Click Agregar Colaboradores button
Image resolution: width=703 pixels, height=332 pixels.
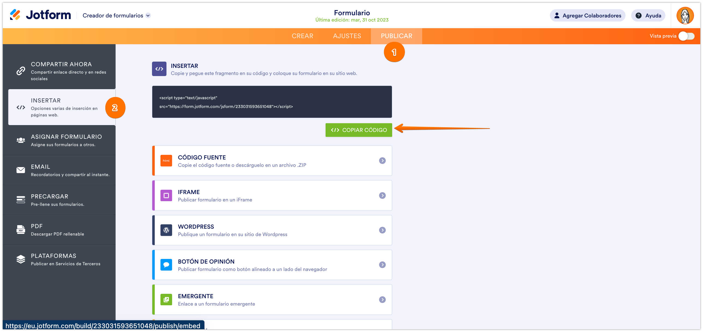tap(587, 16)
